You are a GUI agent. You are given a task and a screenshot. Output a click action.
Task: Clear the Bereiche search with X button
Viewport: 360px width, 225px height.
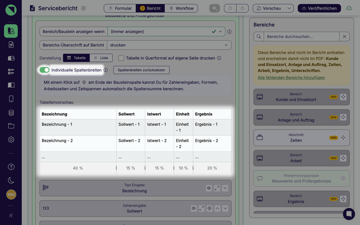(x=344, y=37)
